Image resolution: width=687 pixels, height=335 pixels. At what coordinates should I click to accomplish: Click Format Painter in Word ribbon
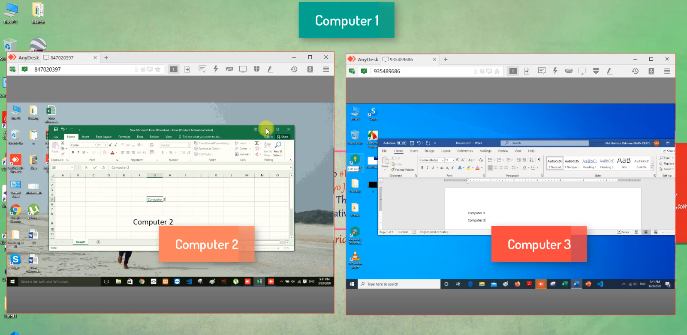click(403, 170)
